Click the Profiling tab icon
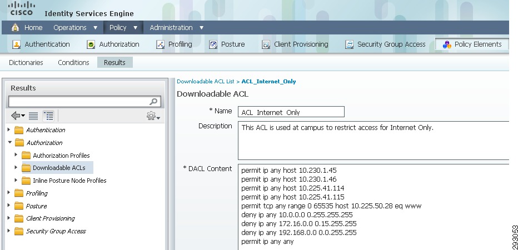The image size is (518, 250). tap(160, 44)
